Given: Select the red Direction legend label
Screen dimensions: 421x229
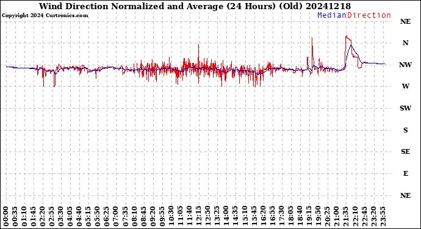Looking at the screenshot, I should [x=369, y=15].
